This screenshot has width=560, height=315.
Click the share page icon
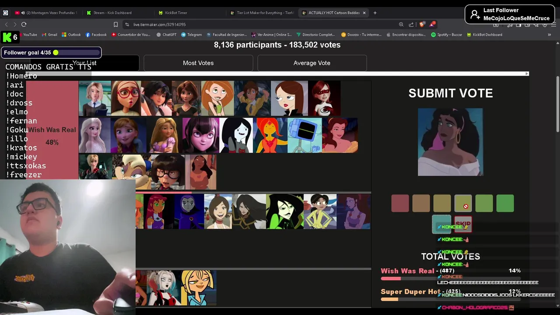coord(411,24)
